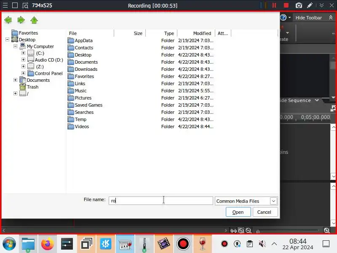This screenshot has width=337, height=253.
Task: Select the Downloads folder in list
Action: tap(86, 69)
